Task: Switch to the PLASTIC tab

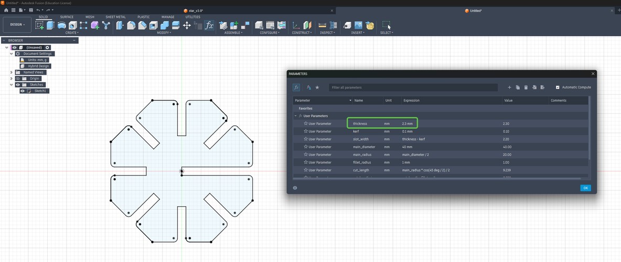Action: pos(143,17)
